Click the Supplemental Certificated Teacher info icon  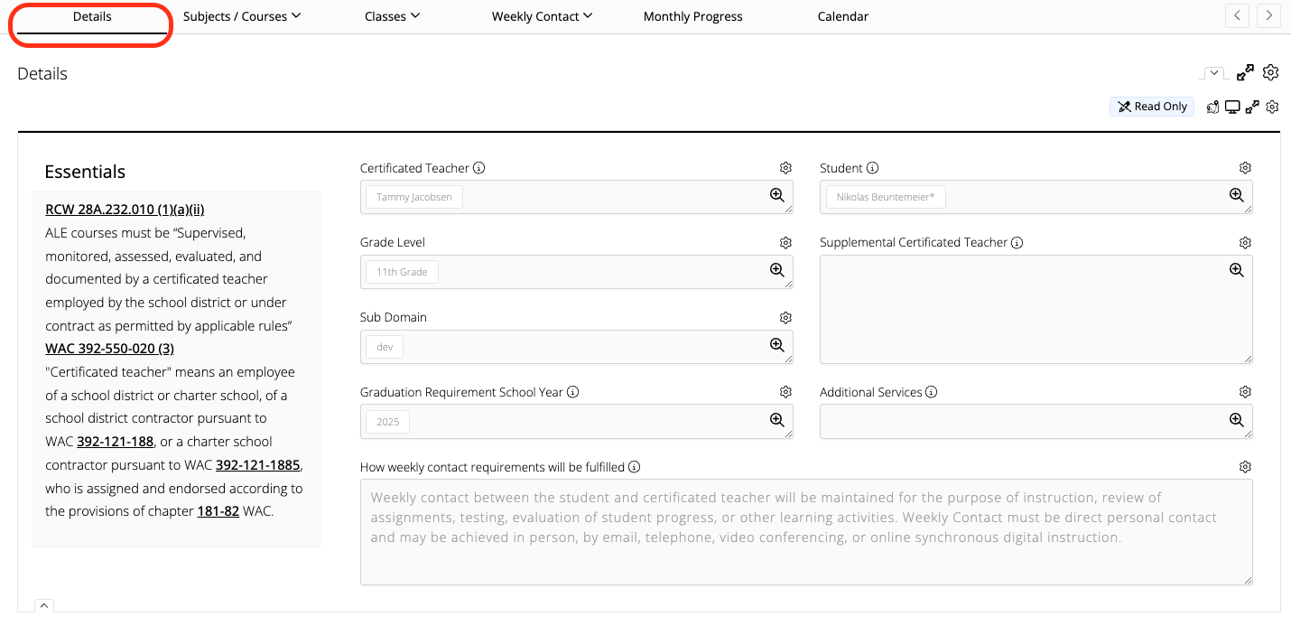pyautogui.click(x=1018, y=242)
